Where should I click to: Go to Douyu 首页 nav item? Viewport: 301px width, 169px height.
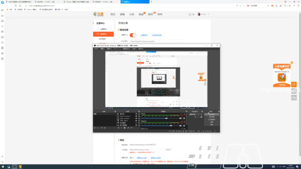tap(113, 14)
